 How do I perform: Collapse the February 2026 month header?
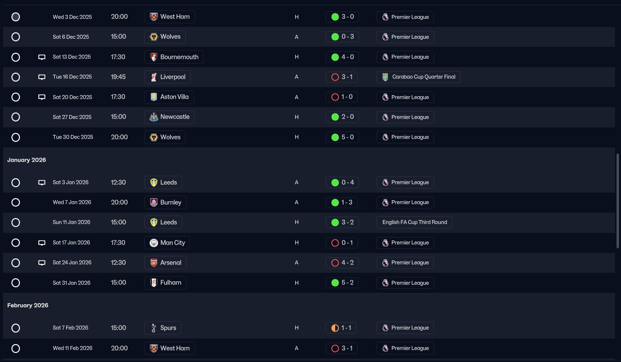[28, 305]
